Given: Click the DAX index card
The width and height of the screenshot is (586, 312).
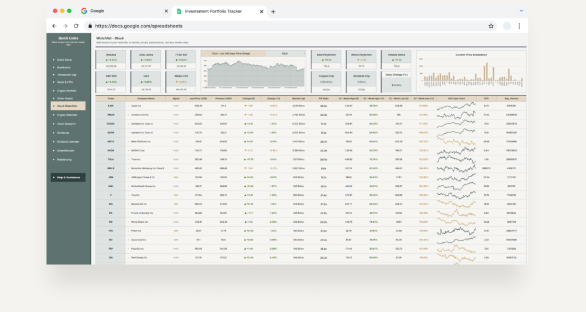Looking at the screenshot, I should pos(146,82).
